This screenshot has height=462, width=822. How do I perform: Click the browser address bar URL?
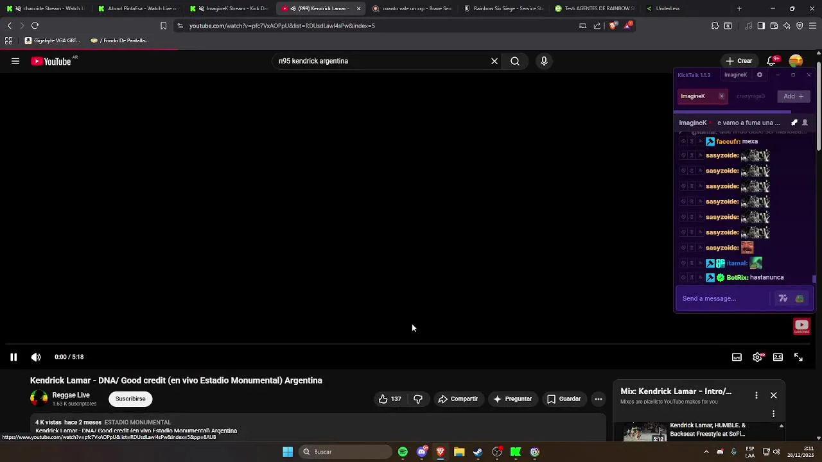(x=282, y=26)
